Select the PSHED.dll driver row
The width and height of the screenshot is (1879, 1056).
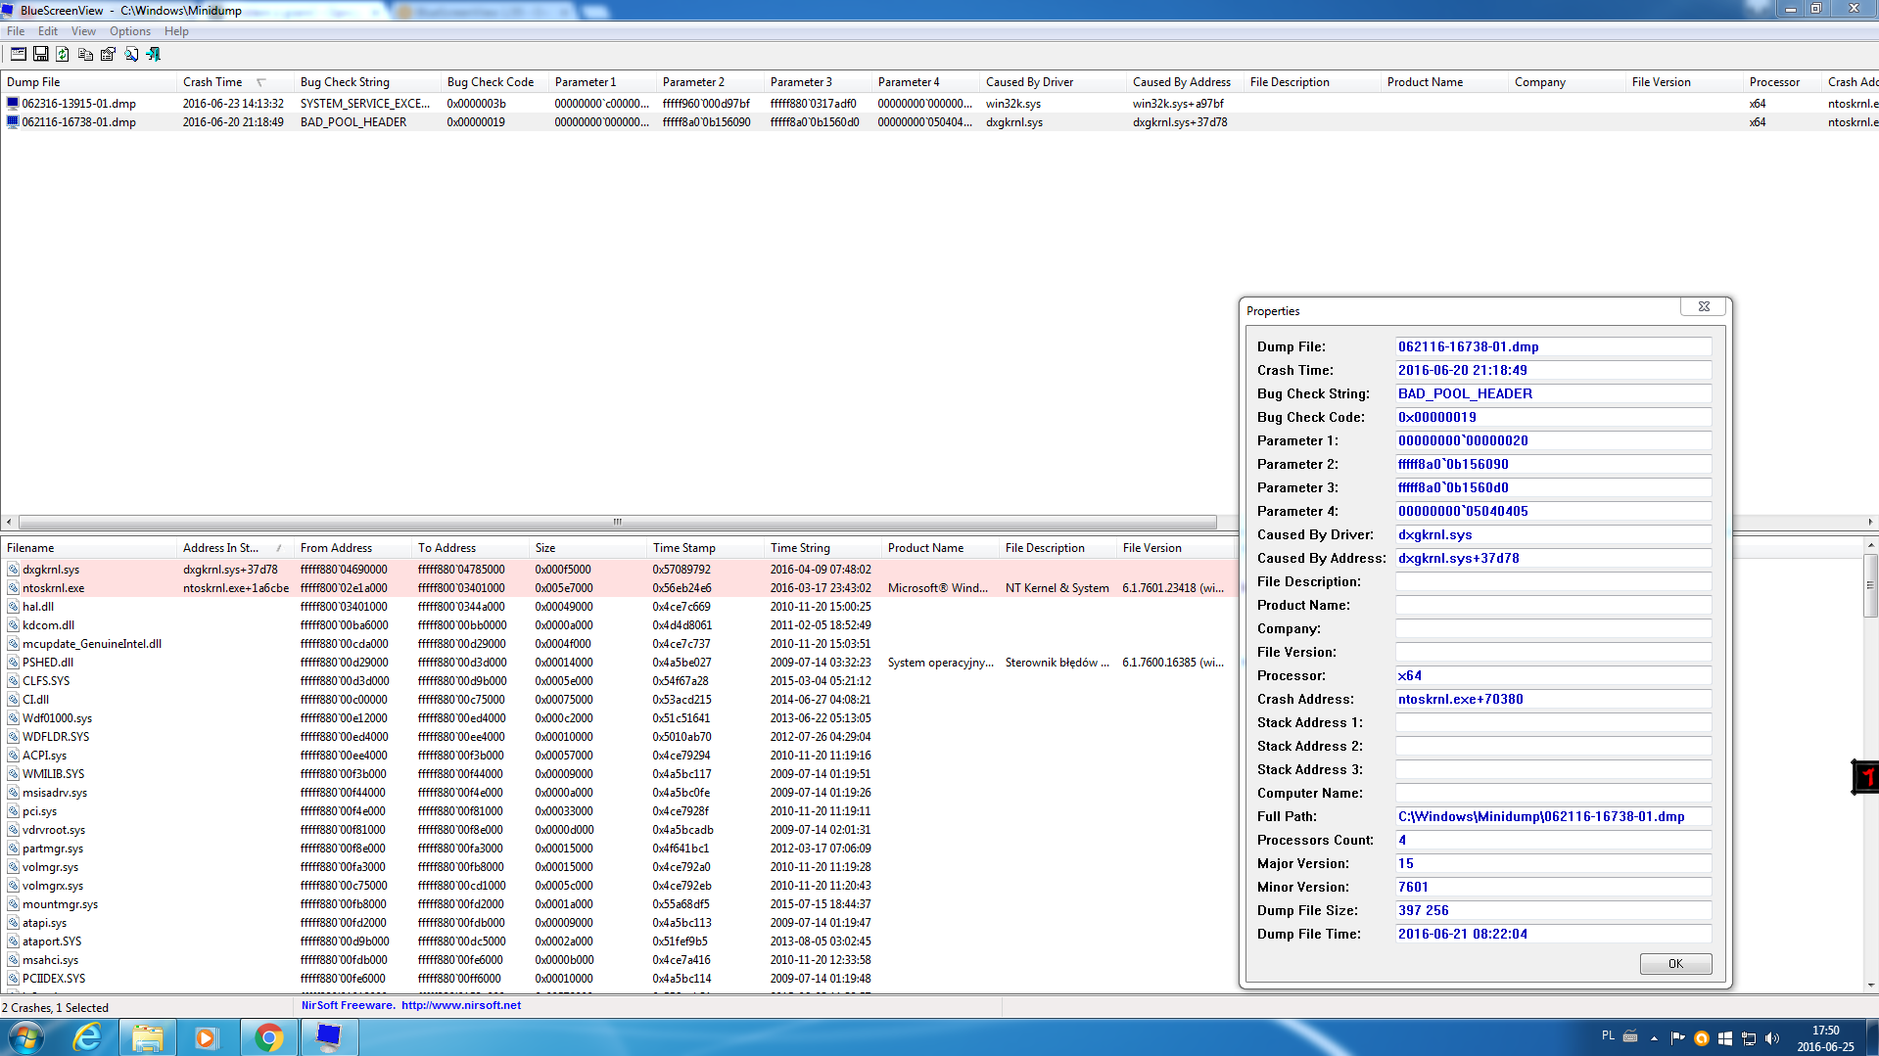tap(619, 663)
